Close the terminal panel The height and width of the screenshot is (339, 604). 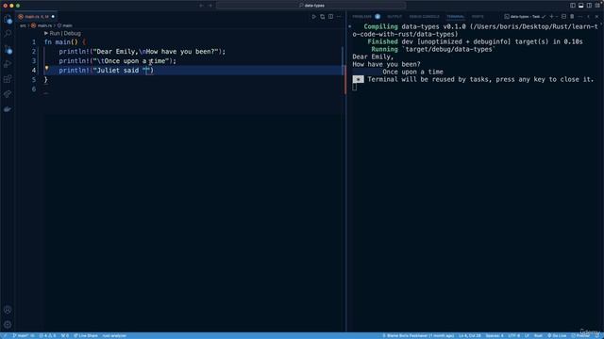[x=596, y=17]
